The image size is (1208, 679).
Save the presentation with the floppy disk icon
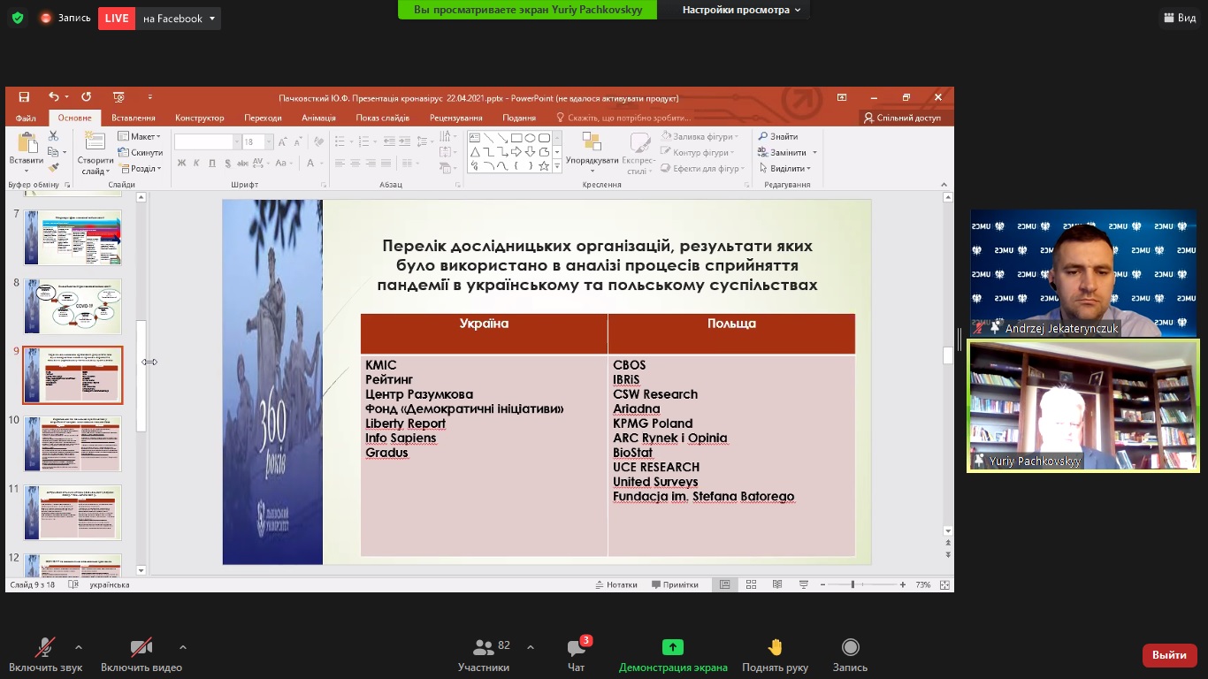24,97
